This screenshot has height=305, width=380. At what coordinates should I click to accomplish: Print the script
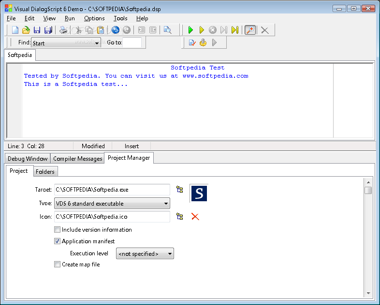pyautogui.click(x=63, y=30)
